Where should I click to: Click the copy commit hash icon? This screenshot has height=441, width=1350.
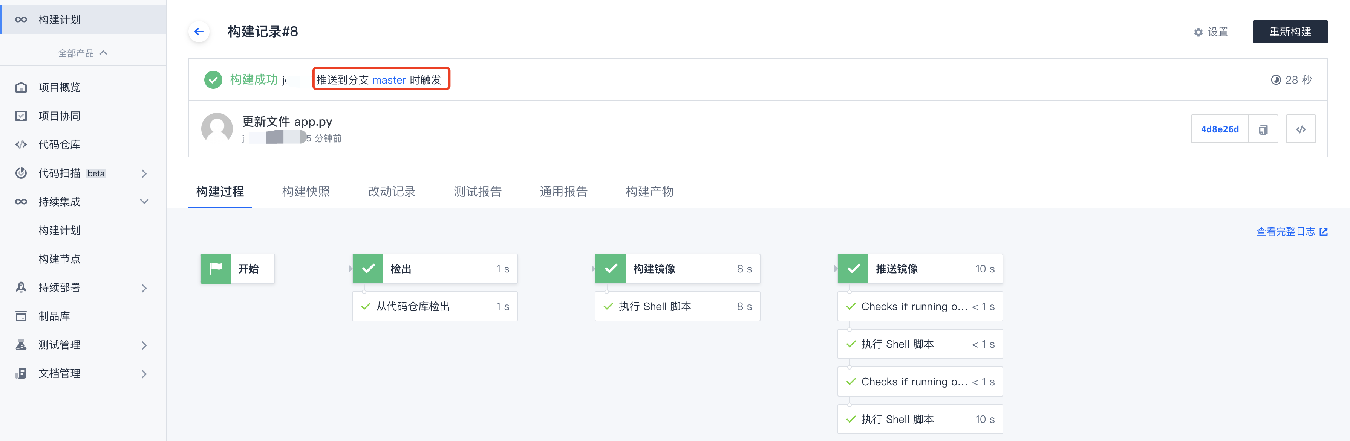coord(1264,129)
